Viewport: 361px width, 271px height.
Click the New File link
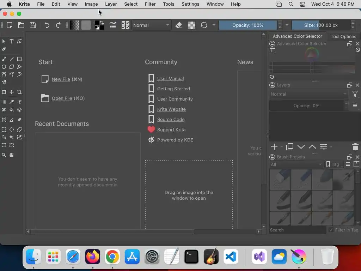(61, 79)
